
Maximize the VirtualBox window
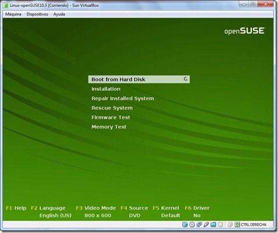pyautogui.click(x=253, y=4)
